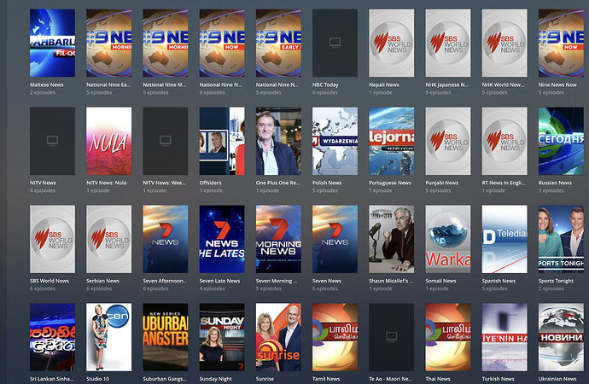Click '2 episodes' under Maltese News
This screenshot has width=589, height=384.
pos(43,92)
